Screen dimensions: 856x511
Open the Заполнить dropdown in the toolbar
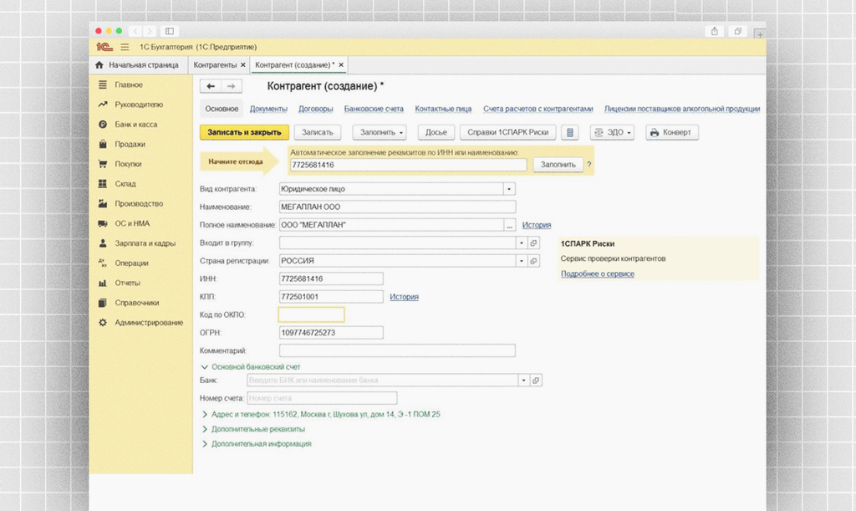point(380,132)
